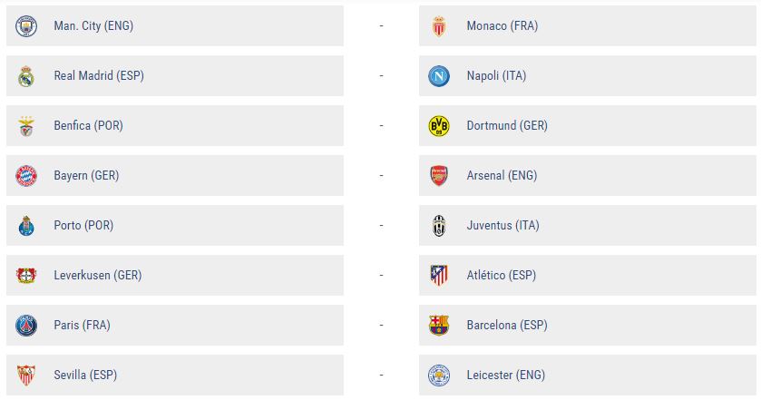Viewport: 761px width, 400px height.
Task: Click the Real Madrid club crest
Action: [26, 76]
